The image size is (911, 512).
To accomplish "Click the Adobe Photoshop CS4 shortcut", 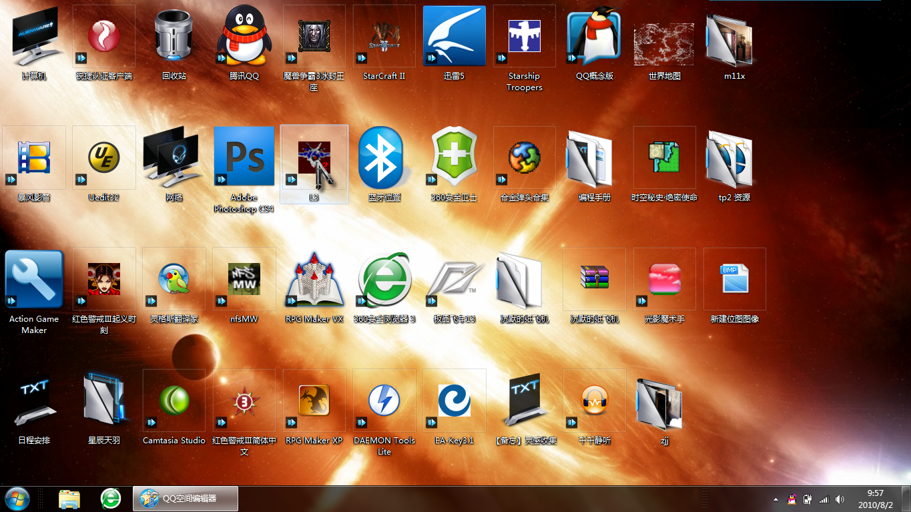I will [x=244, y=158].
